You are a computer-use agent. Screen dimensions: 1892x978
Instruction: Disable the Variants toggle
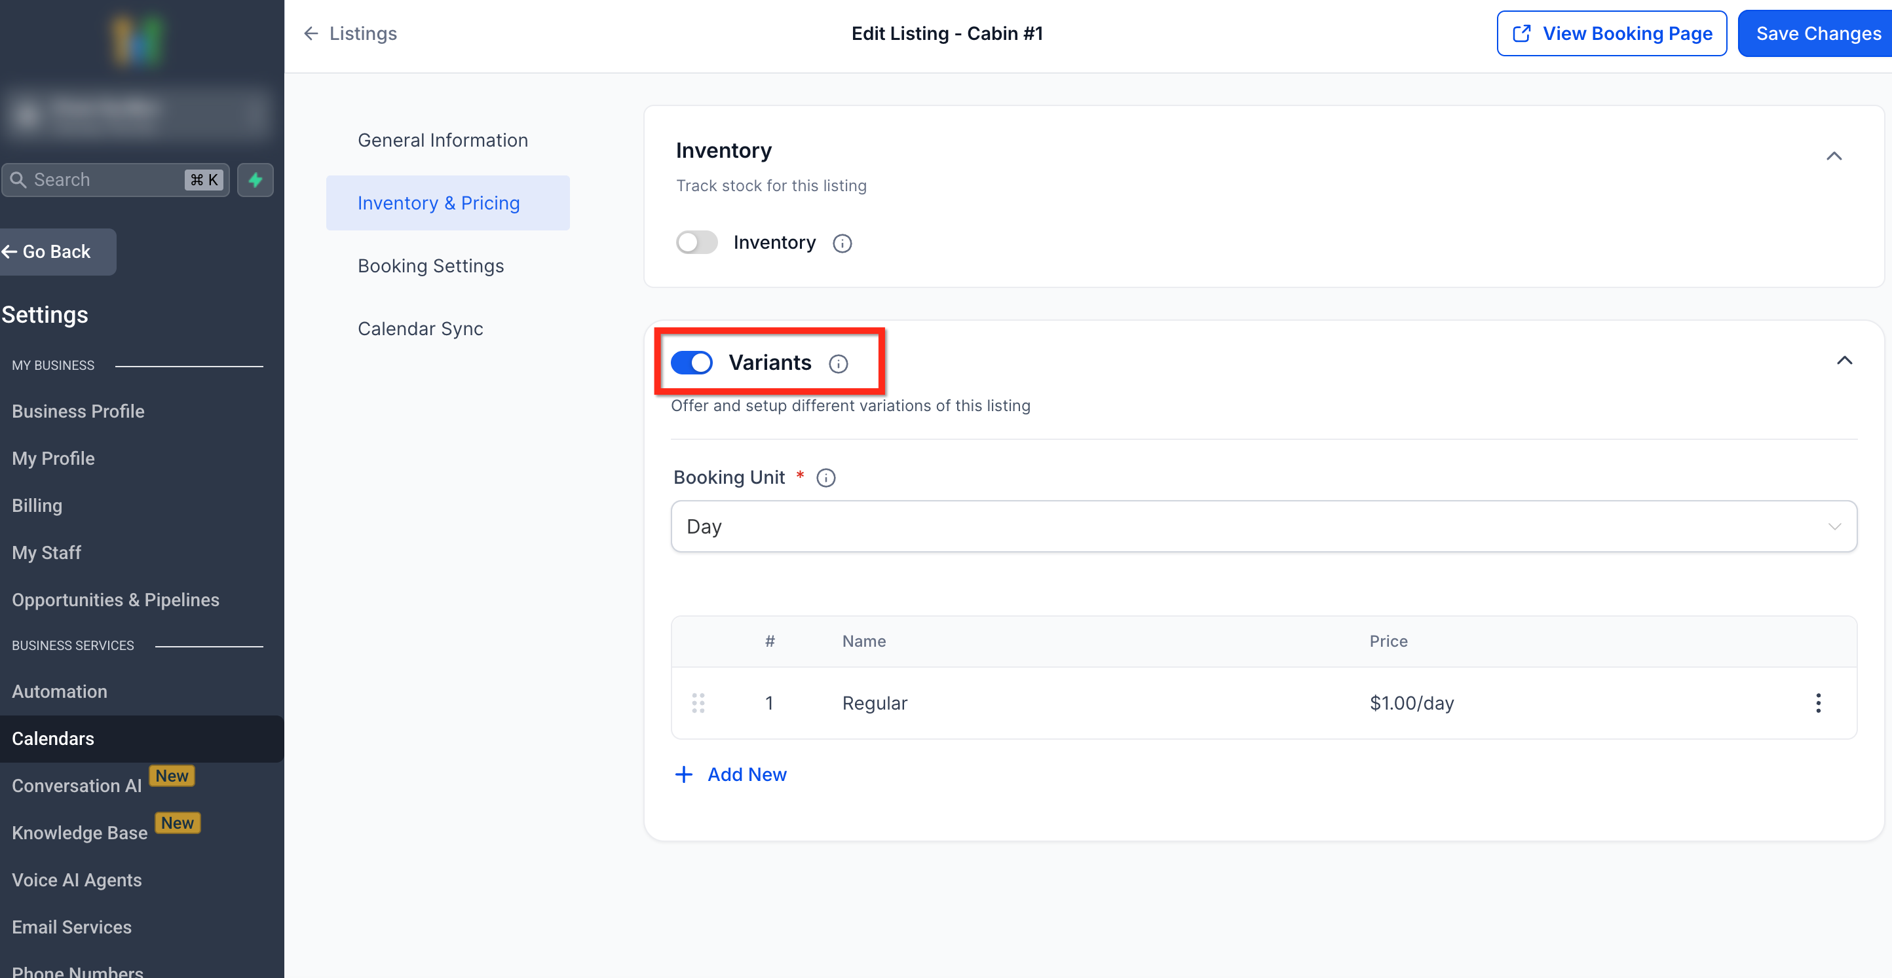[x=691, y=363]
